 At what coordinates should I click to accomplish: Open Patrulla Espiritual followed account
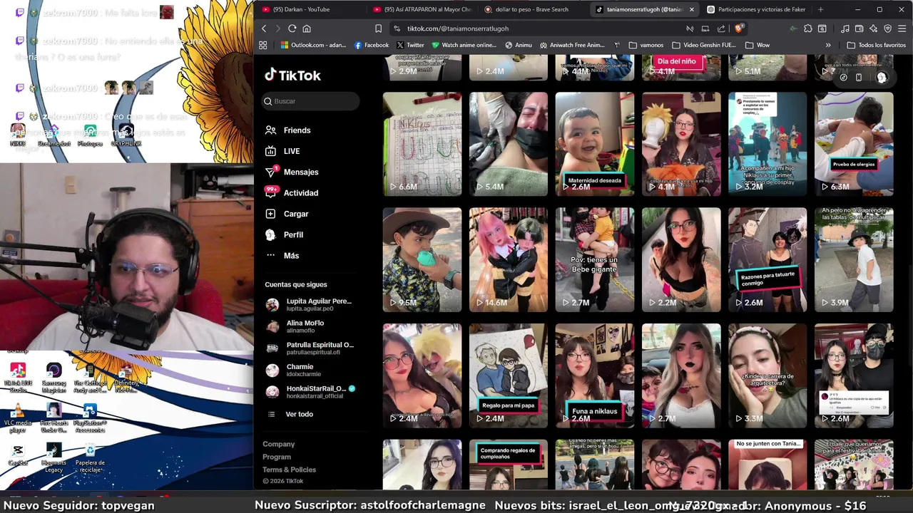tap(310, 348)
